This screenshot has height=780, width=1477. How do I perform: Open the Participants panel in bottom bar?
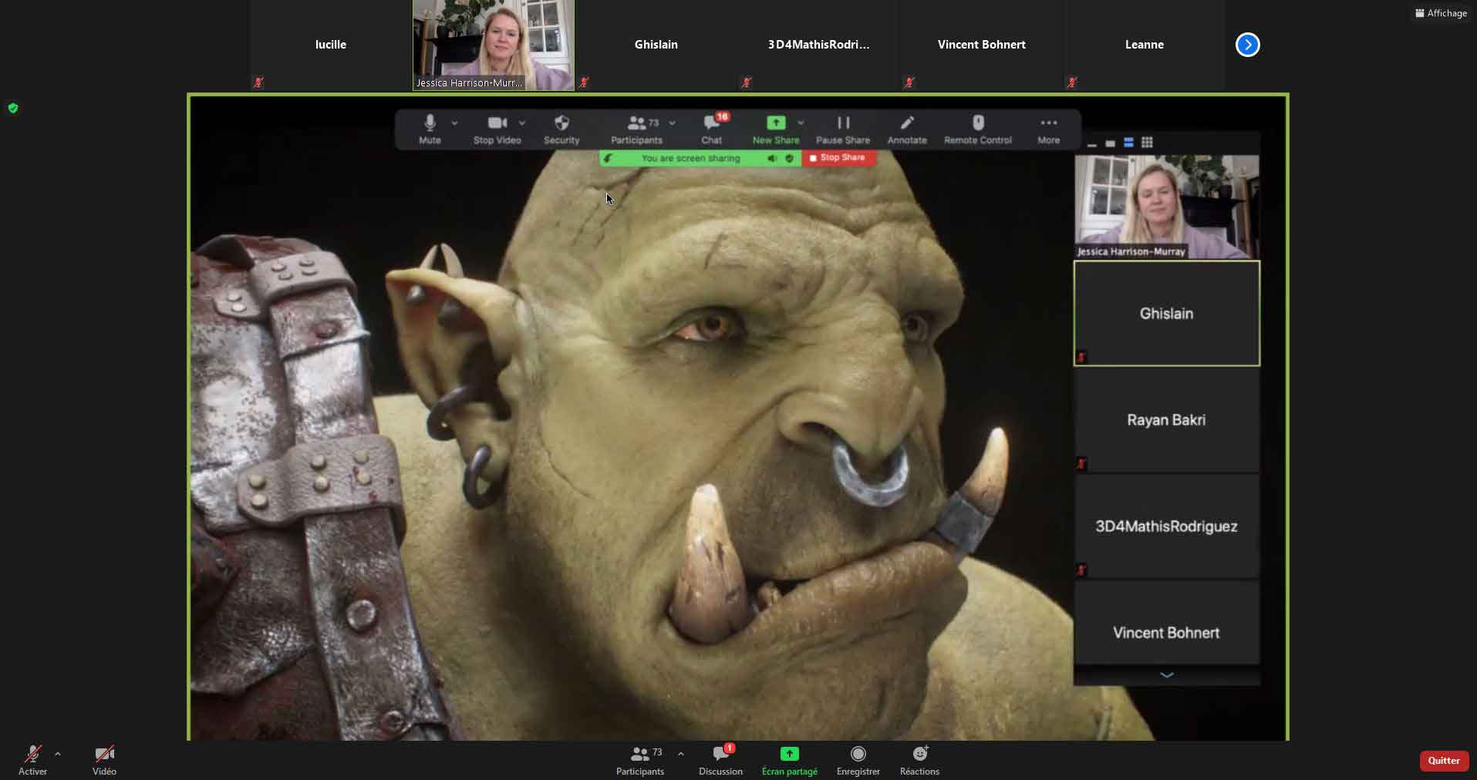[x=639, y=760]
